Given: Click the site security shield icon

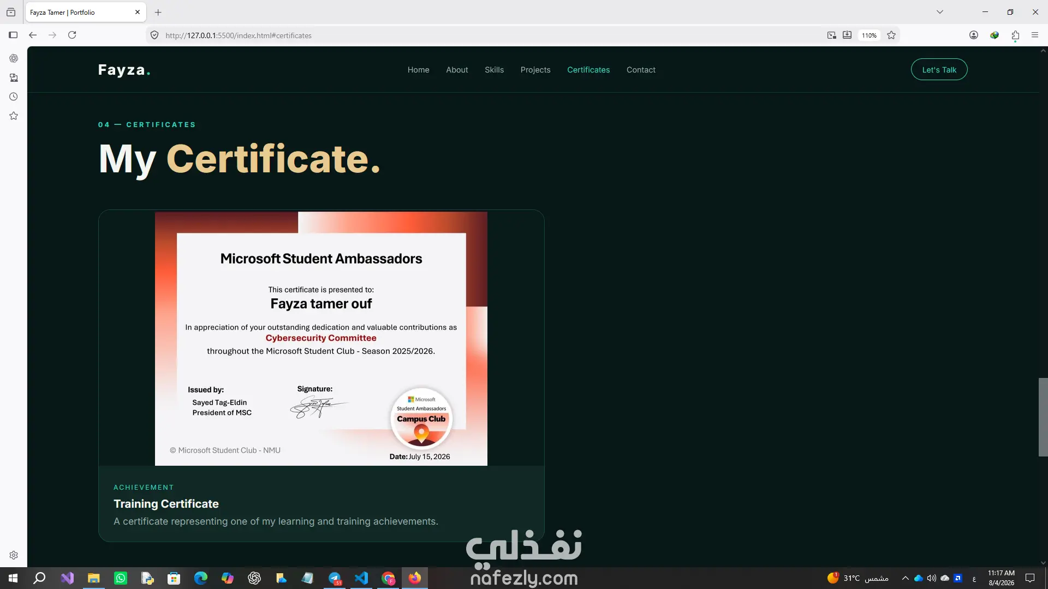Looking at the screenshot, I should (154, 35).
